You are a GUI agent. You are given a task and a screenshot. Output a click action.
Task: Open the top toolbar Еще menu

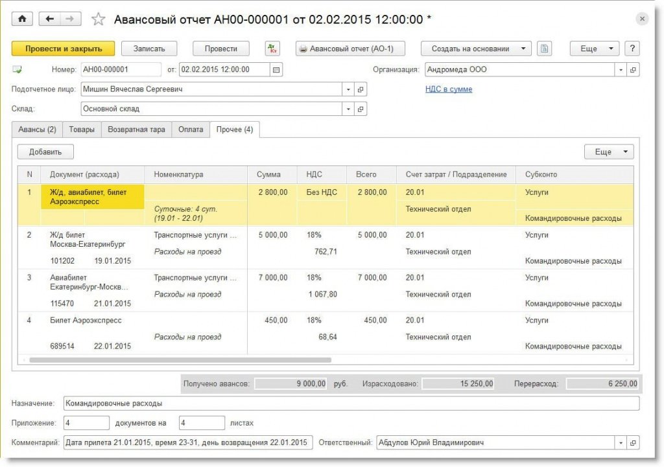[595, 49]
